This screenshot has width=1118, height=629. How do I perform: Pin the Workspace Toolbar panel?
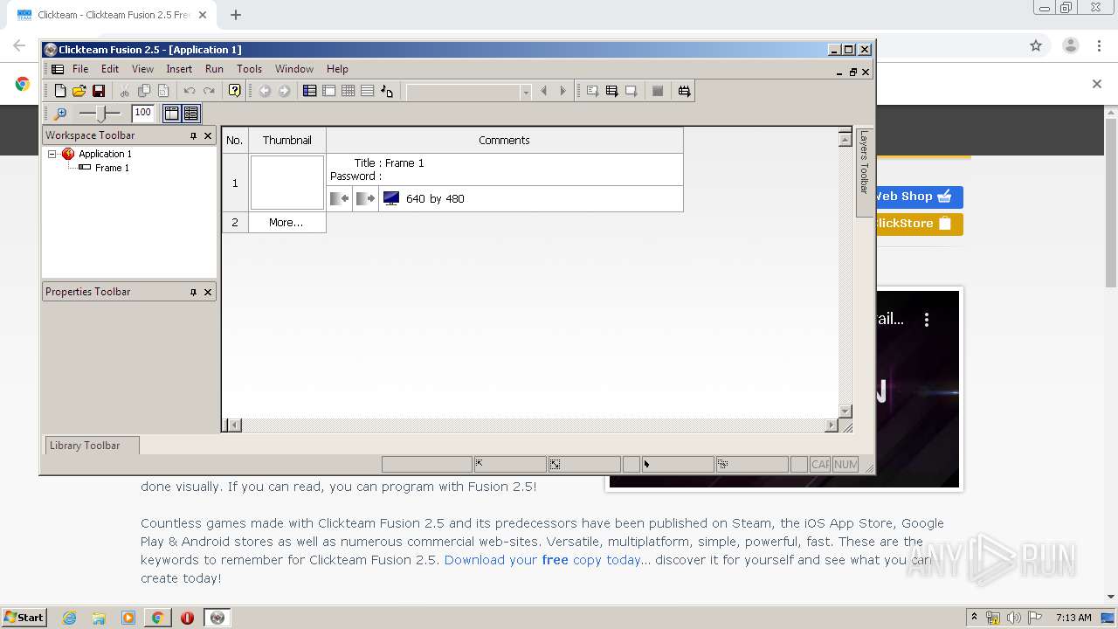coord(193,135)
